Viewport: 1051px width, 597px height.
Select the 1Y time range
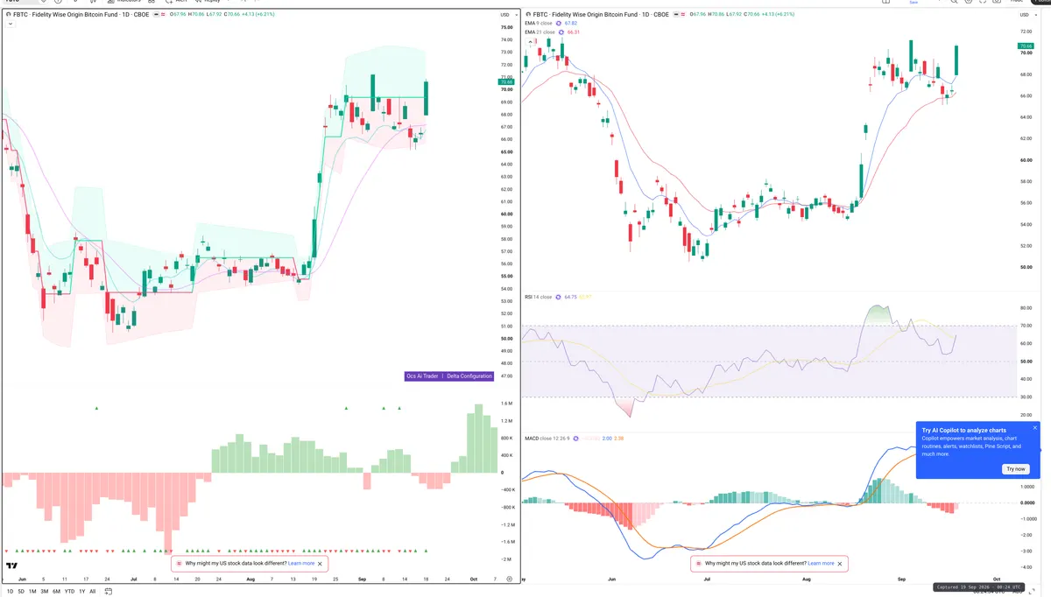click(82, 591)
